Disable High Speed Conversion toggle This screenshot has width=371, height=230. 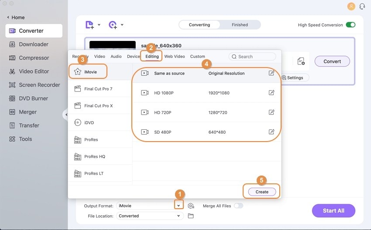[x=350, y=25]
